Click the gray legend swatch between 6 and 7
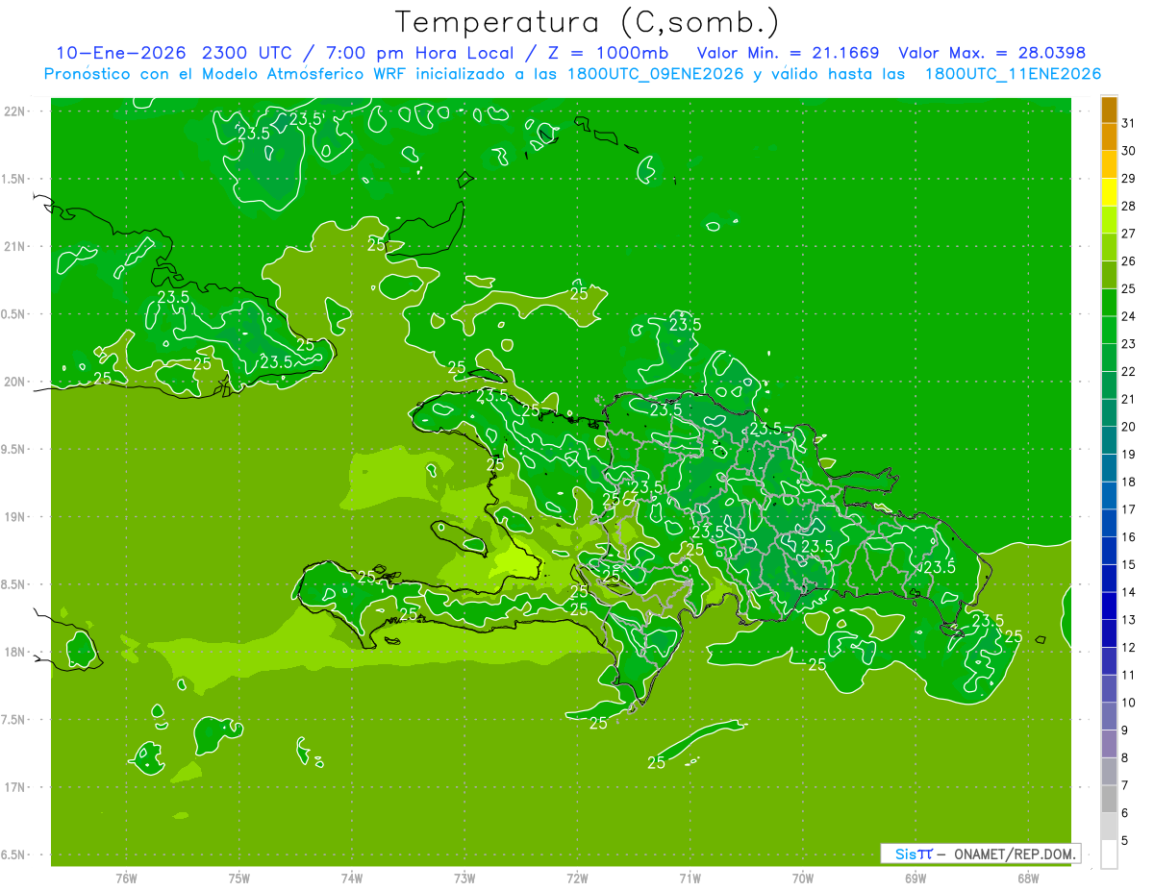1154x891 pixels. (1109, 799)
